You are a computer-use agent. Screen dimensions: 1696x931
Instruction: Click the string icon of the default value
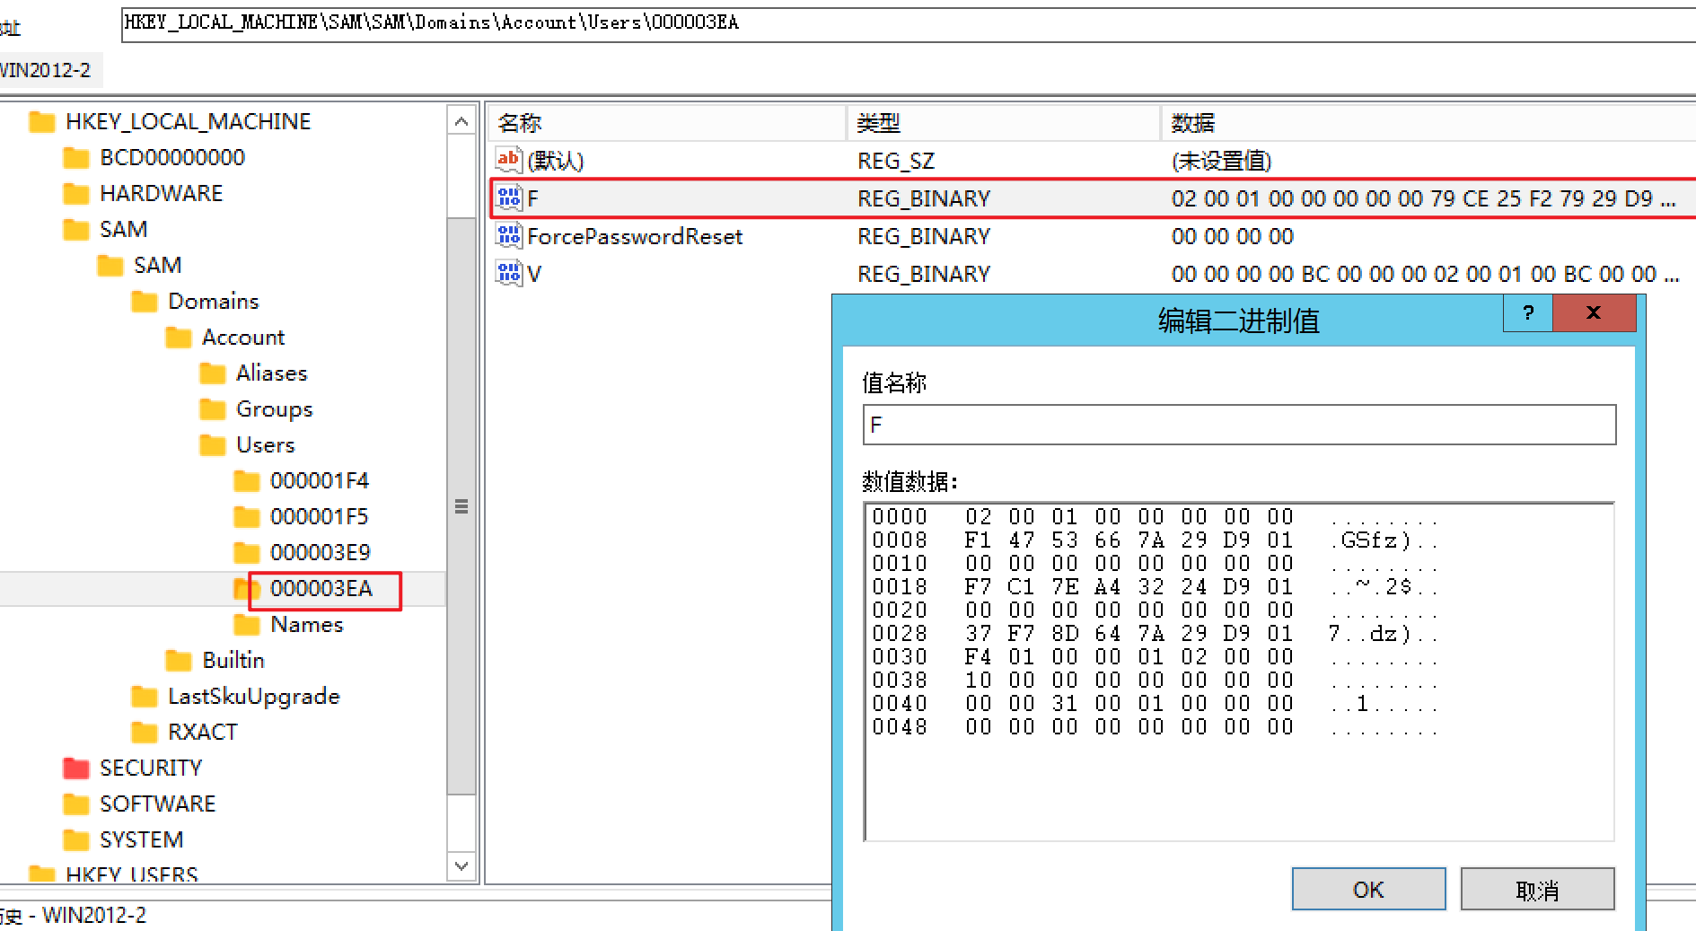tap(508, 160)
